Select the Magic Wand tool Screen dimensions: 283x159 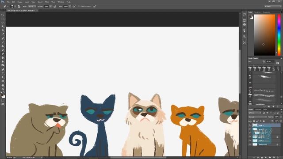click(x=3, y=26)
